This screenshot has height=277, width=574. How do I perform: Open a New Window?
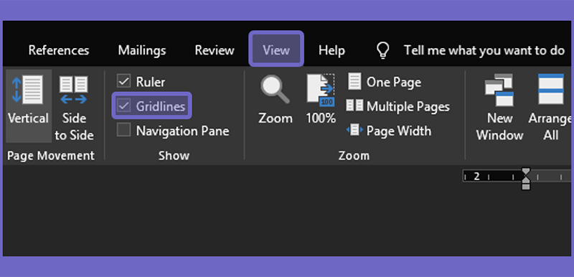[x=499, y=90]
